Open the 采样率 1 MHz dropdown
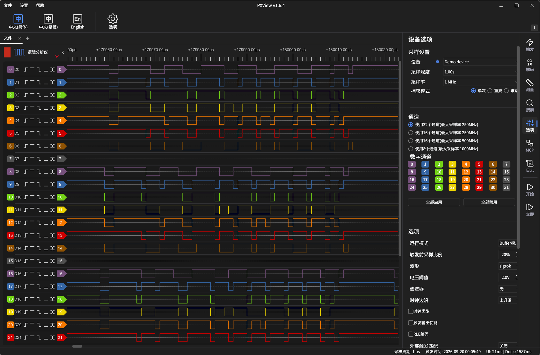The image size is (540, 355). 480,82
